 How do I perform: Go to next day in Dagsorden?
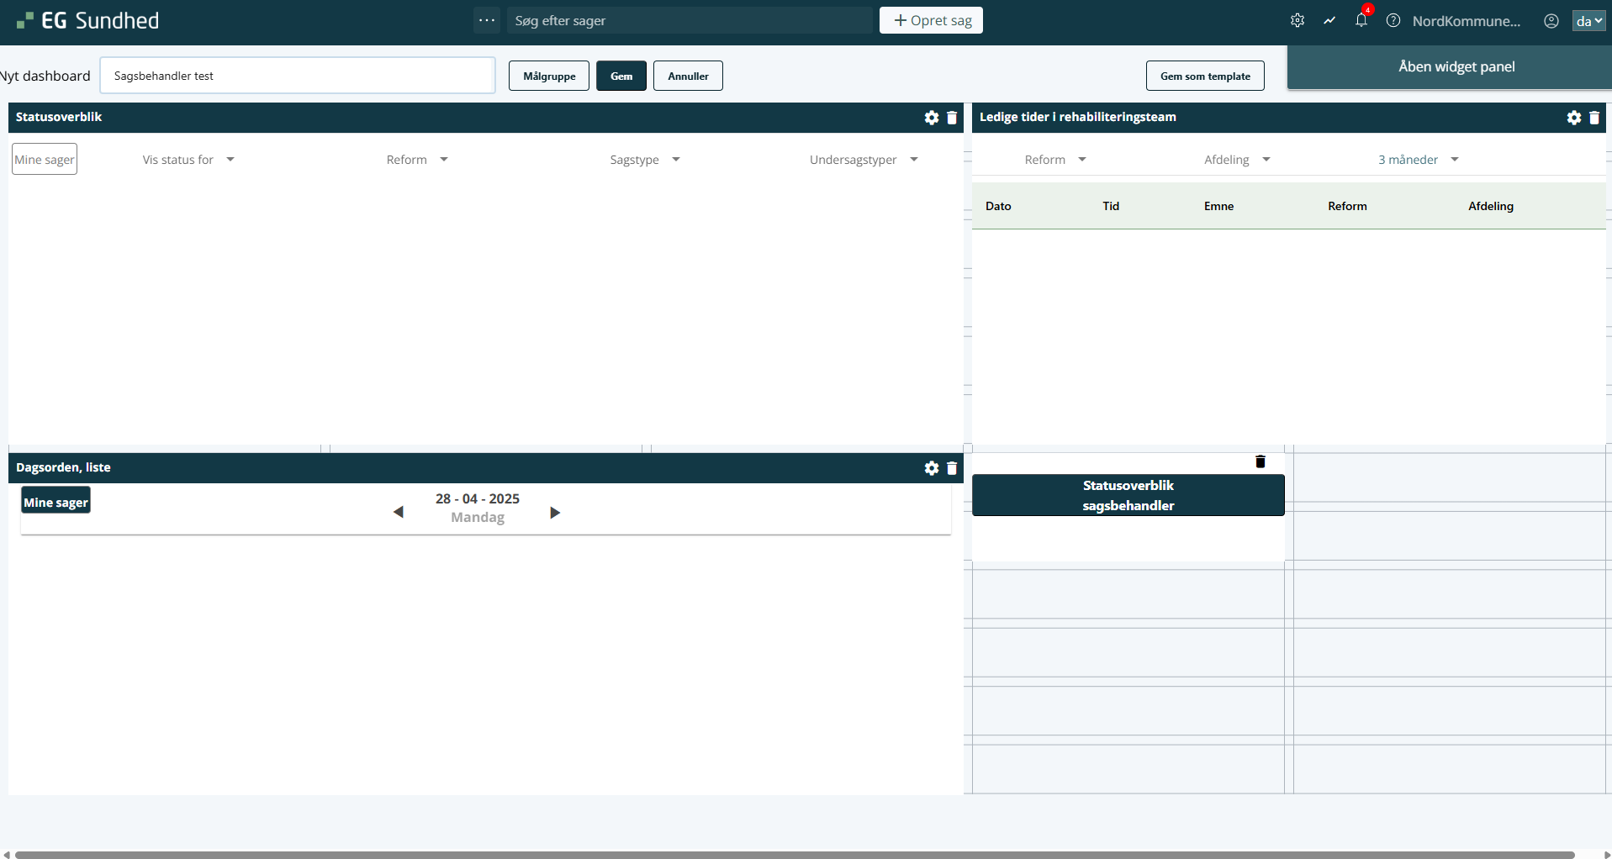point(555,513)
